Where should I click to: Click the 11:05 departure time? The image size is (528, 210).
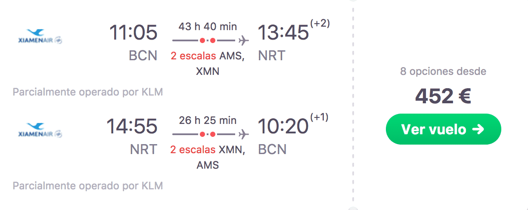click(133, 33)
